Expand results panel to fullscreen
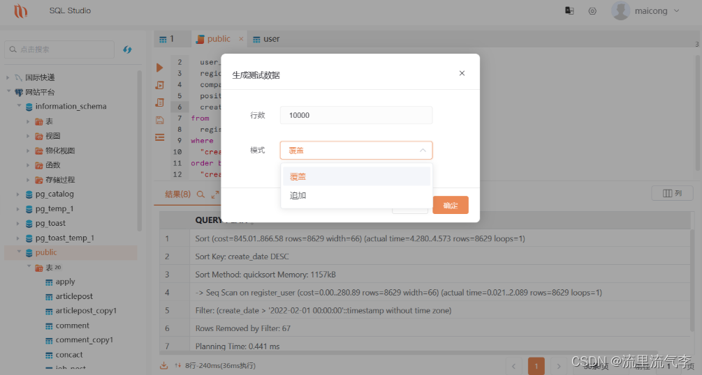The width and height of the screenshot is (702, 375). point(215,194)
